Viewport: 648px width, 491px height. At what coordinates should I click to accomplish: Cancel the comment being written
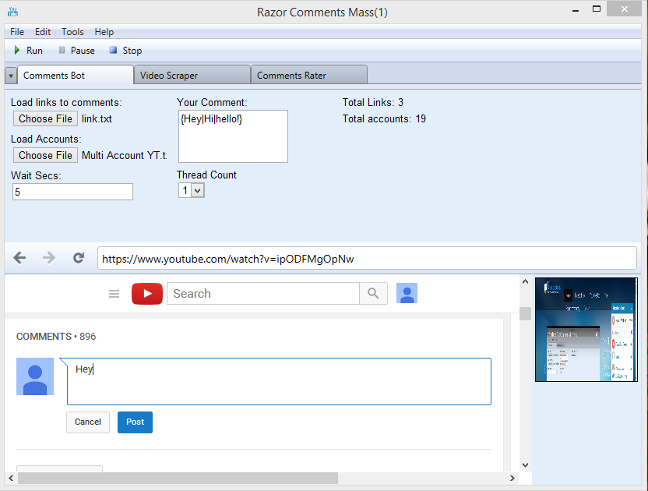[88, 422]
